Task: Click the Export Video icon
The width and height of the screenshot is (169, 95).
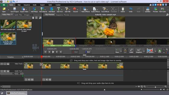Action: click(x=24, y=9)
